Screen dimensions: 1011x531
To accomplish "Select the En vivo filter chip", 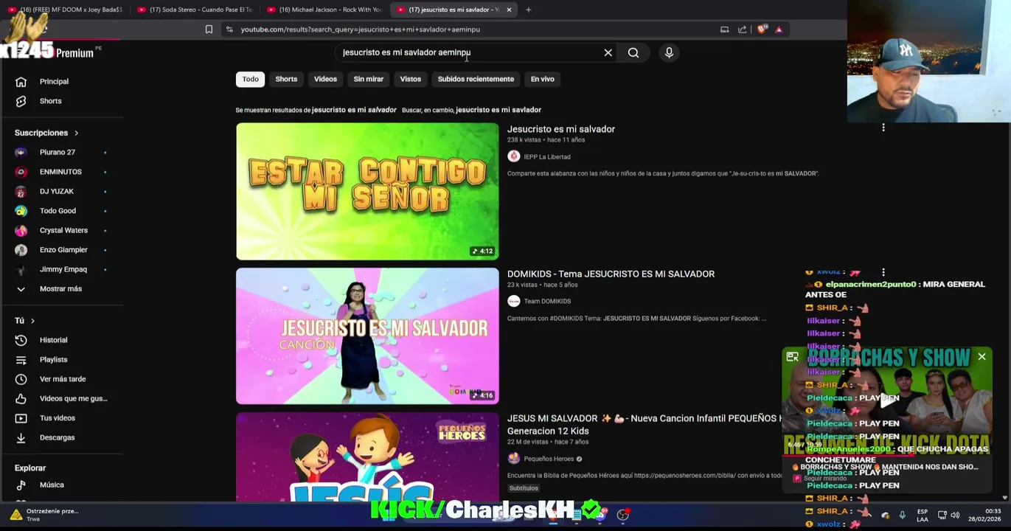I will click(542, 79).
